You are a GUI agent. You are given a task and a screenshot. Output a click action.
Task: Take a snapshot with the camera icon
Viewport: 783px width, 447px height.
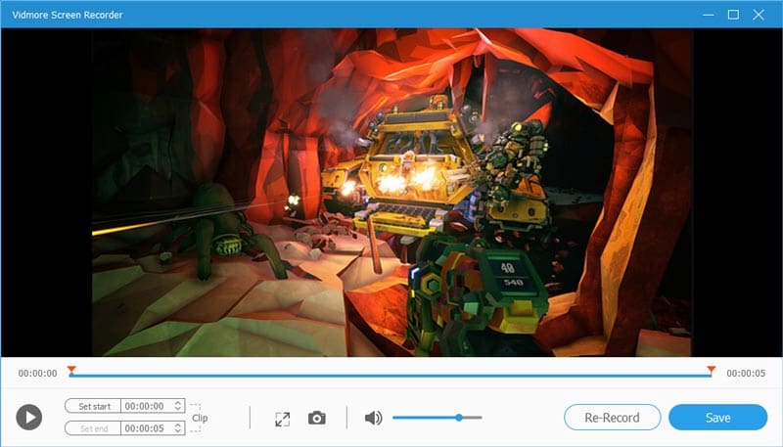[316, 418]
